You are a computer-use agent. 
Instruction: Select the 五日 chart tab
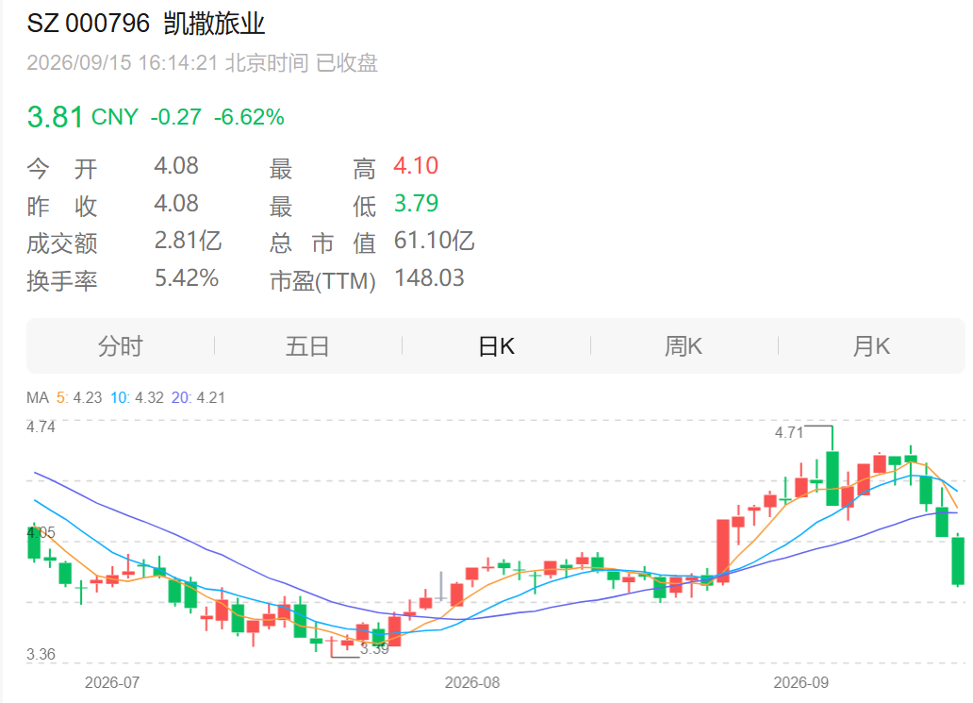(307, 346)
